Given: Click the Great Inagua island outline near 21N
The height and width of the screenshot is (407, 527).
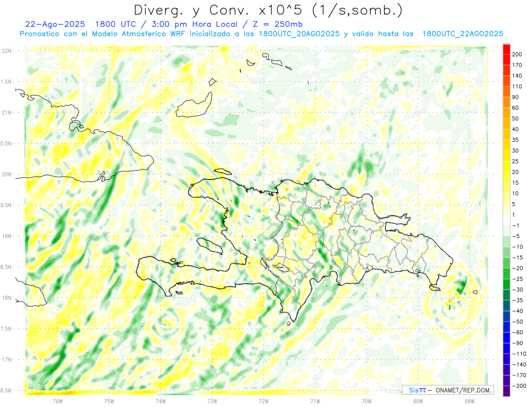Looking at the screenshot, I should click(x=194, y=104).
